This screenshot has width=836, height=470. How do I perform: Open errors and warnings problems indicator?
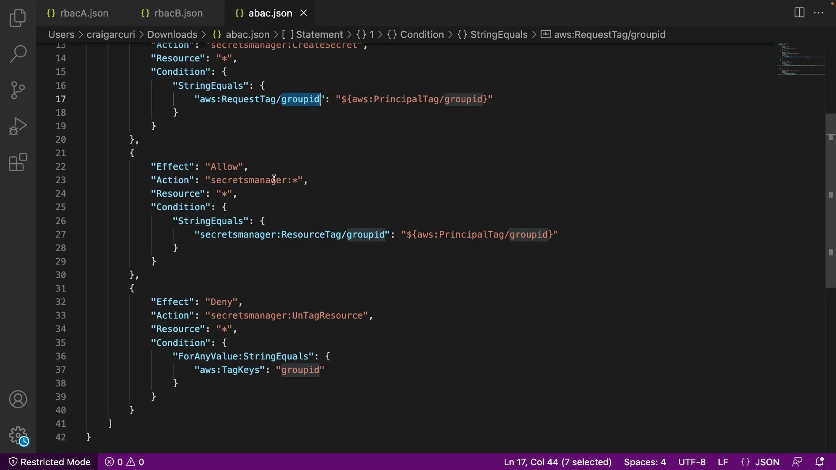coord(125,462)
